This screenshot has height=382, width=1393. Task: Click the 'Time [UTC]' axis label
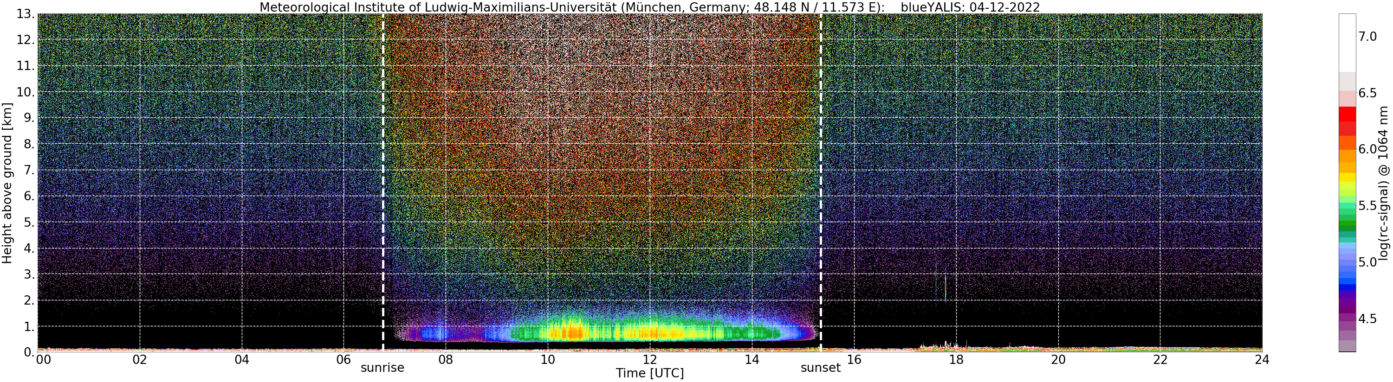pyautogui.click(x=649, y=373)
